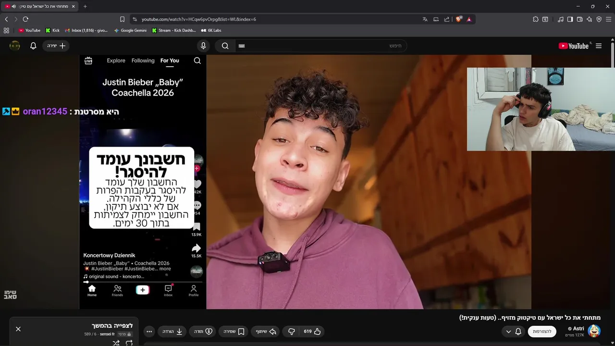The height and width of the screenshot is (346, 615).
Task: Toggle playlist loop
Action: [x=129, y=343]
